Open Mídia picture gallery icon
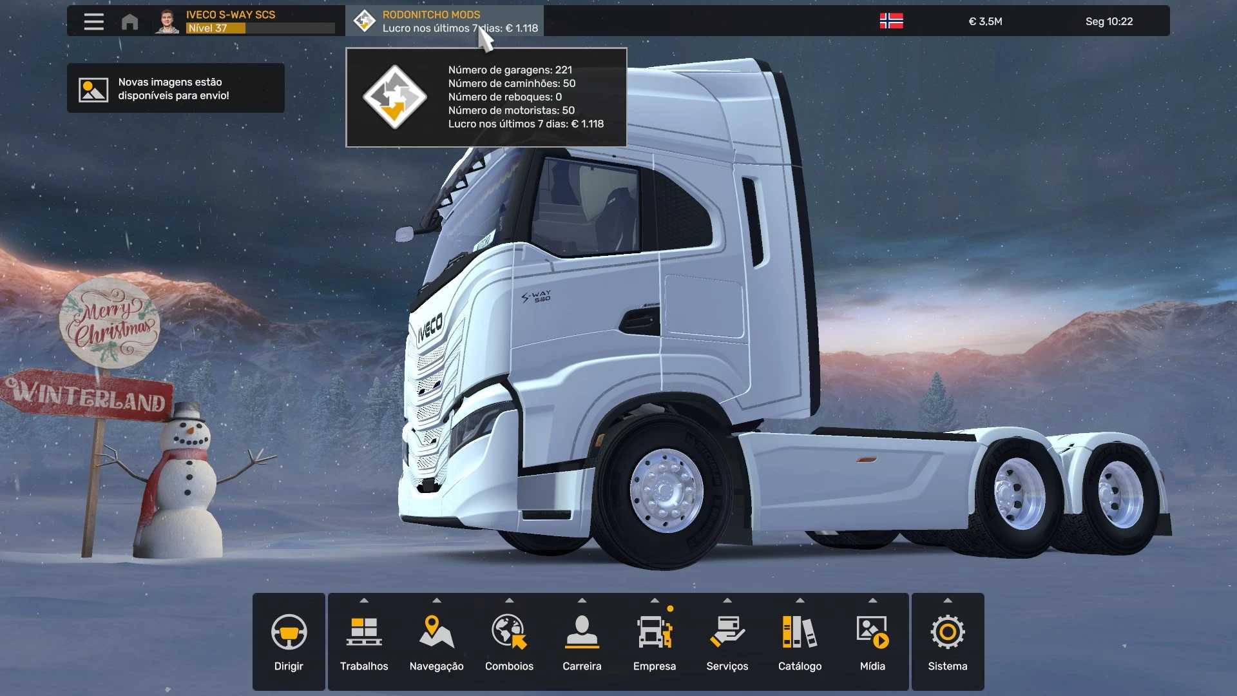 (x=872, y=632)
